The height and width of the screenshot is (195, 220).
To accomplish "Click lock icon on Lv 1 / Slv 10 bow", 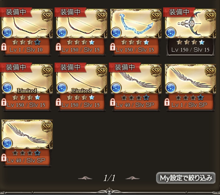I will [4, 47].
